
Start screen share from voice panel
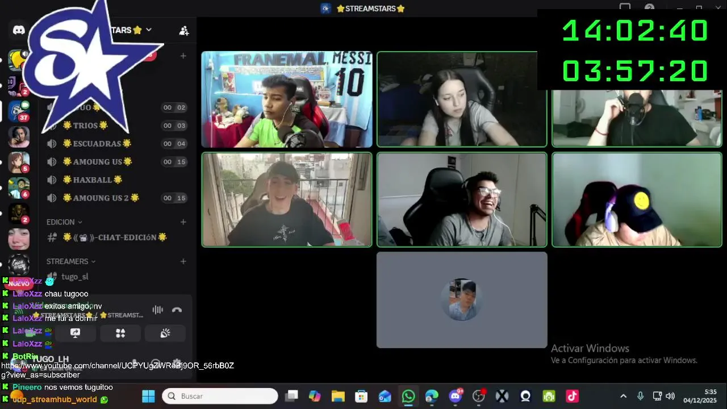(75, 333)
